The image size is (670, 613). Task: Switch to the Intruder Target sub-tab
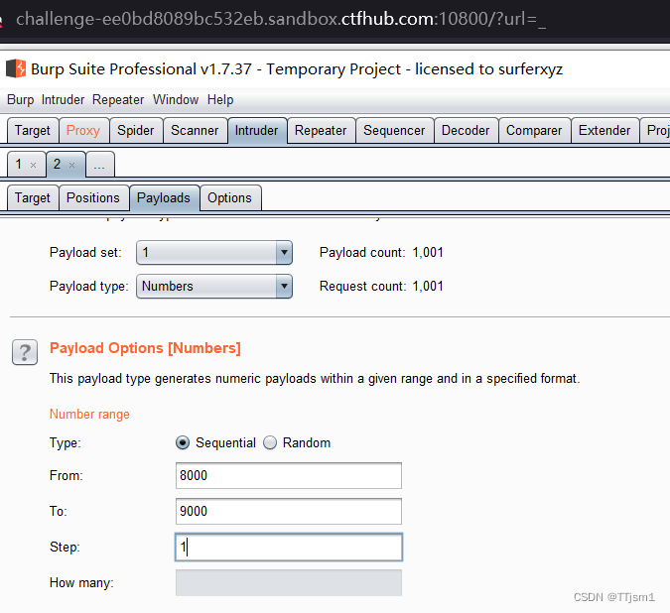pos(33,197)
